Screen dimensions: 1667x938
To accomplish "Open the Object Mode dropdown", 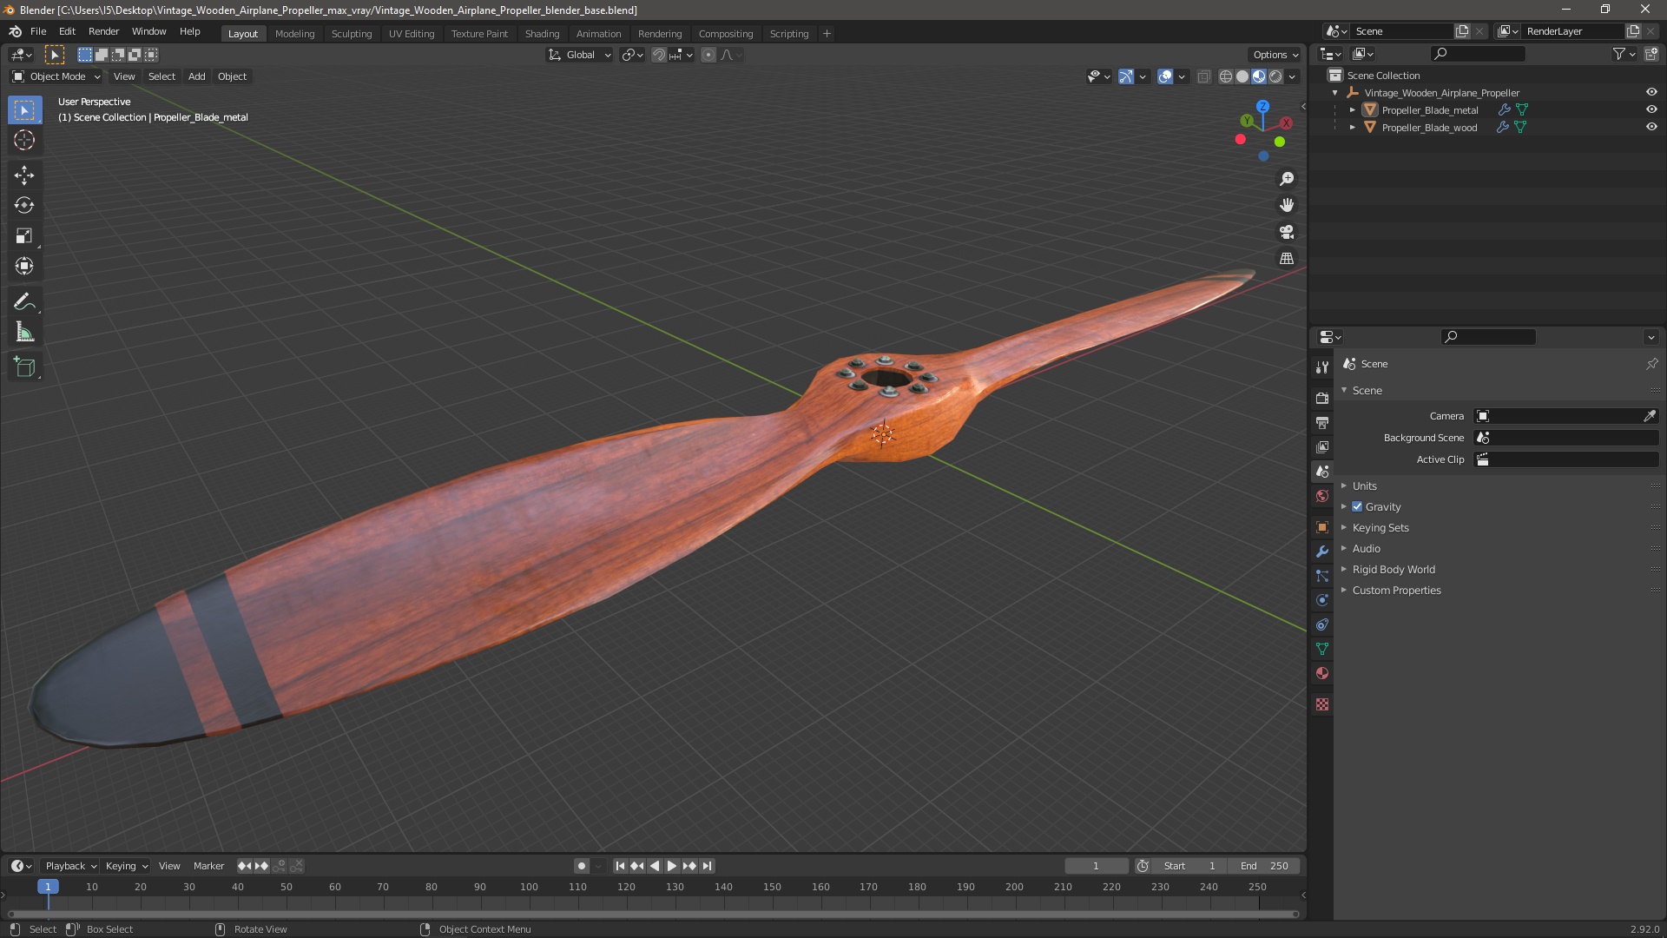I will (56, 76).
